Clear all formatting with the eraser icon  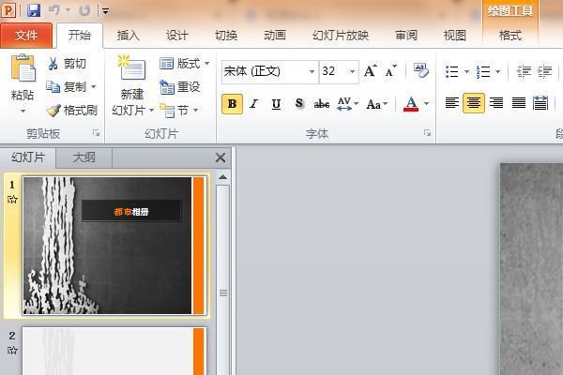click(x=421, y=71)
